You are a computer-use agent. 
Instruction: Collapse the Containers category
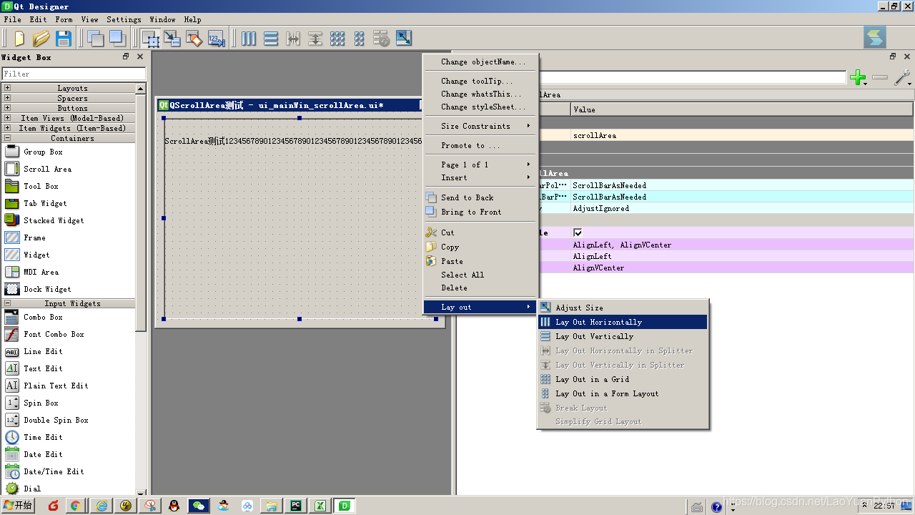coord(7,138)
